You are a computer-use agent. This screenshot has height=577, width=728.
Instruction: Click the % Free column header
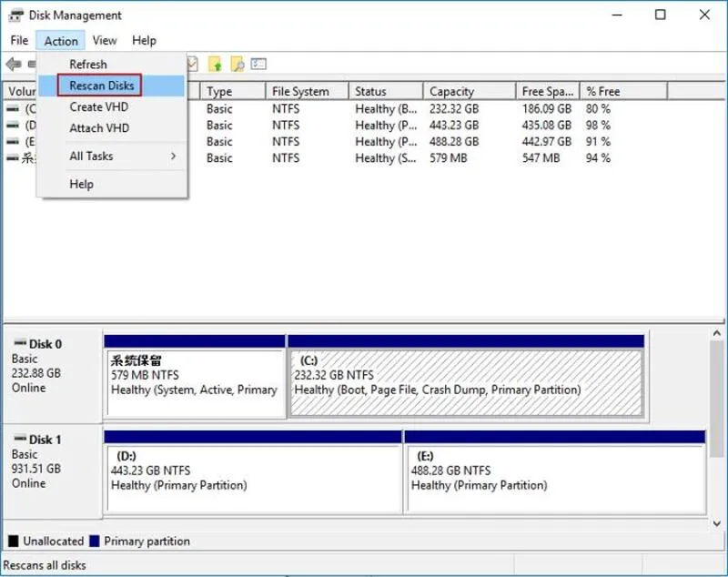[x=610, y=90]
